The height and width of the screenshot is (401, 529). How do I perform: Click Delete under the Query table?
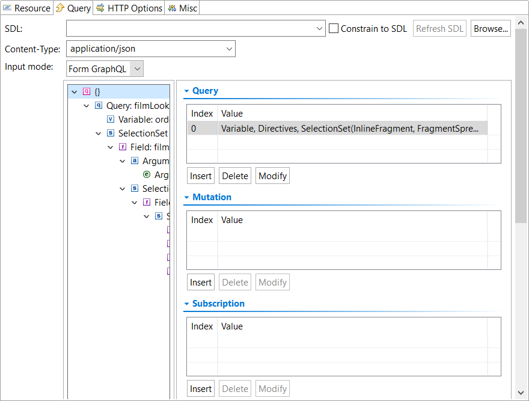[x=235, y=176]
